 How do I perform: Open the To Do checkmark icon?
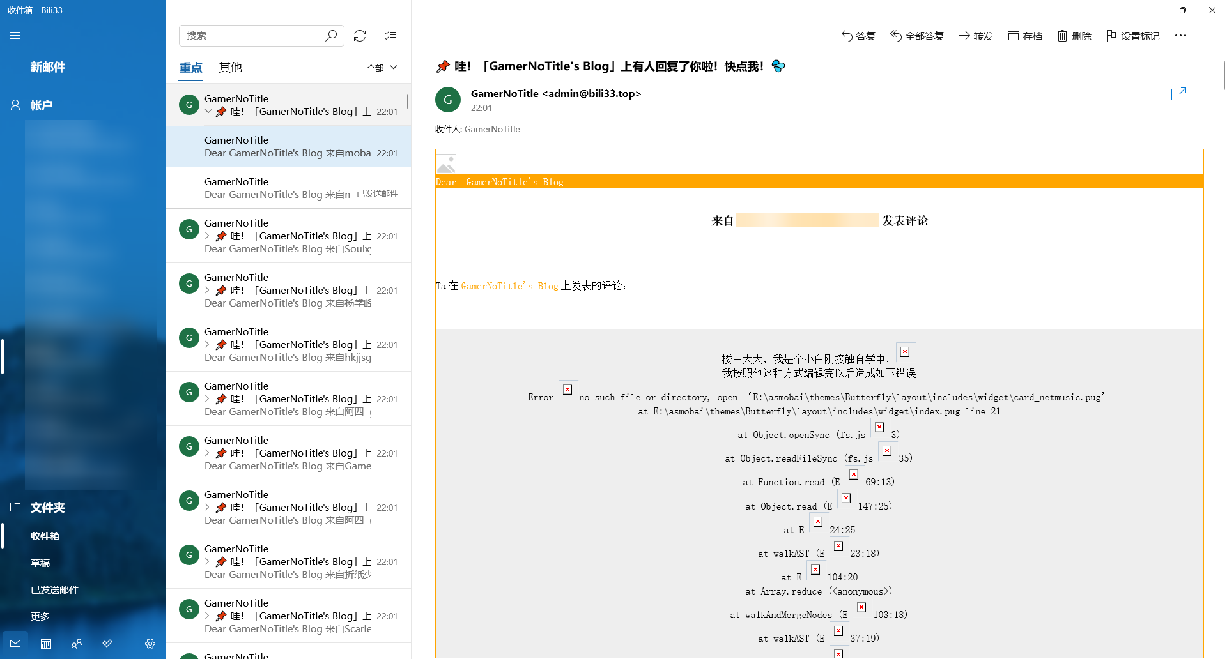(x=107, y=644)
